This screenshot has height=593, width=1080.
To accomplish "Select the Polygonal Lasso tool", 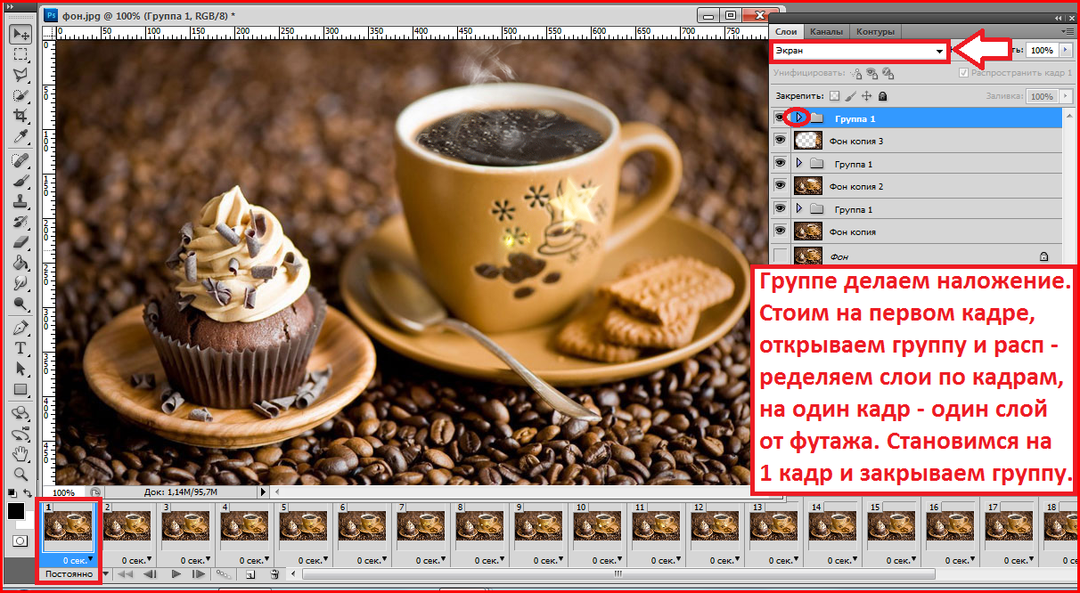I will point(20,75).
